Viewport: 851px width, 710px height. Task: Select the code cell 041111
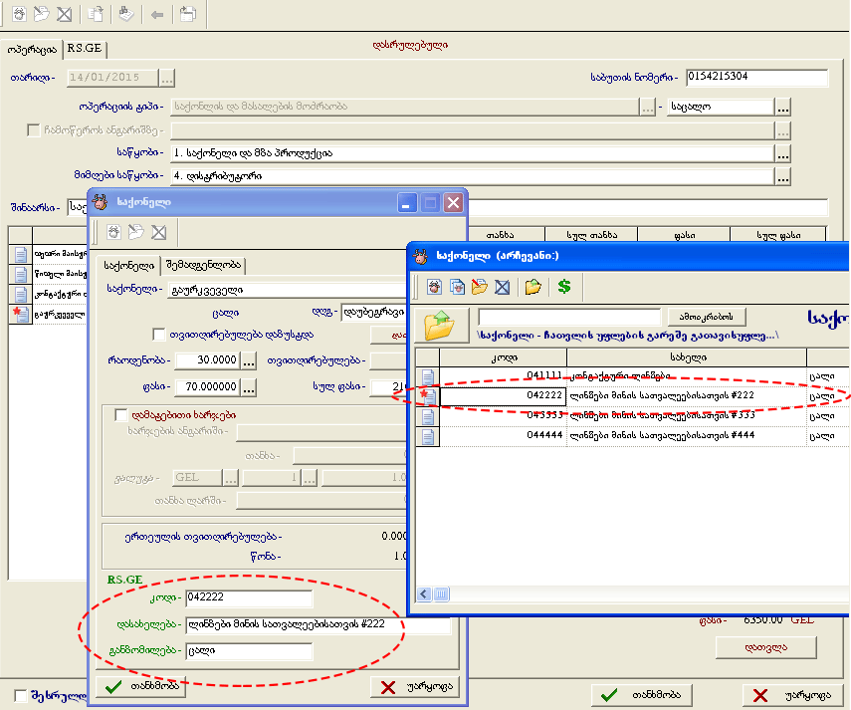[503, 375]
